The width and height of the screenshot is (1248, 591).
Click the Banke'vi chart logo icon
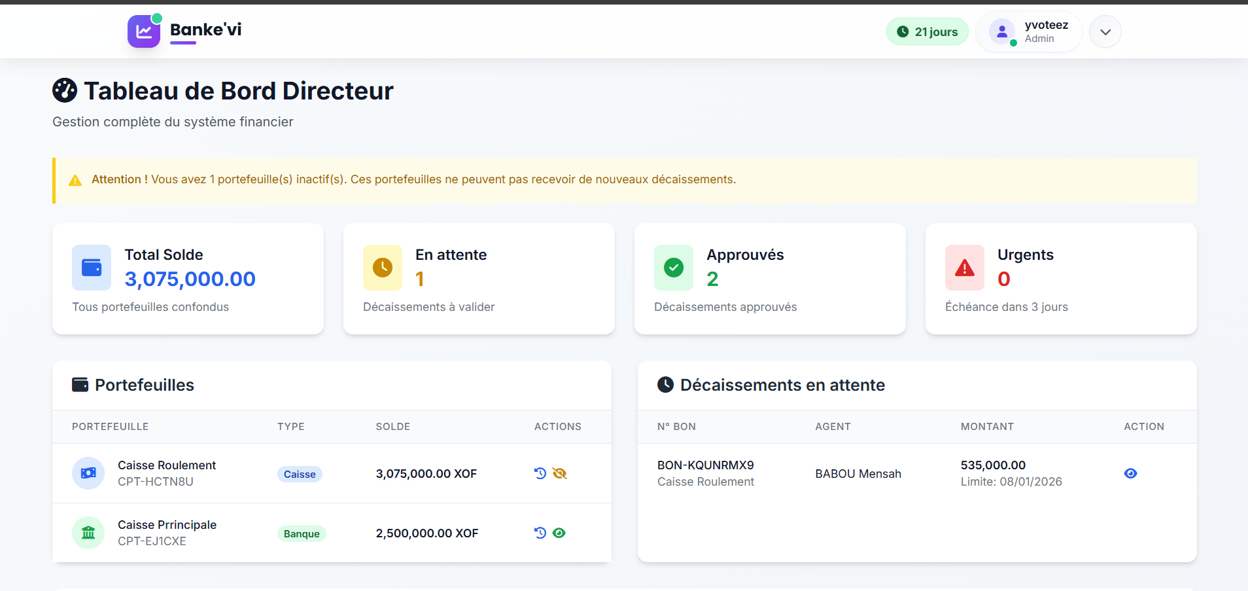[x=144, y=31]
